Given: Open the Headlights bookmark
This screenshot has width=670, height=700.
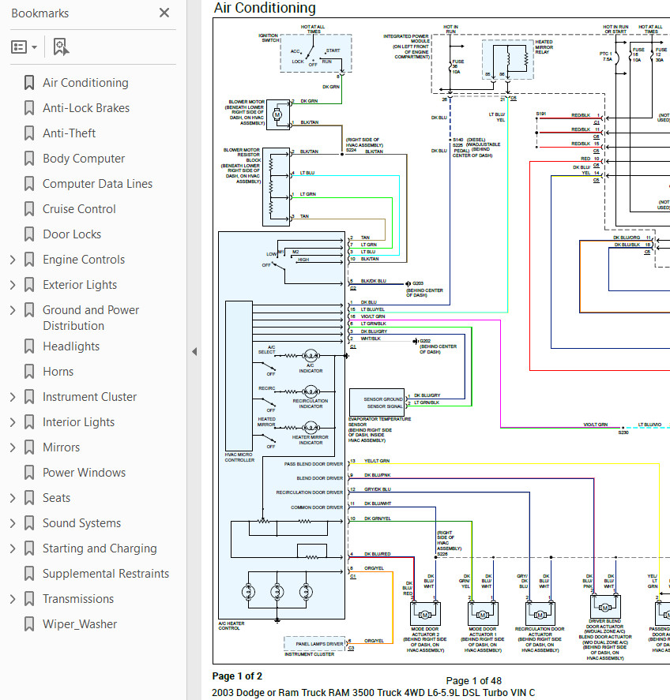Looking at the screenshot, I should 71,346.
